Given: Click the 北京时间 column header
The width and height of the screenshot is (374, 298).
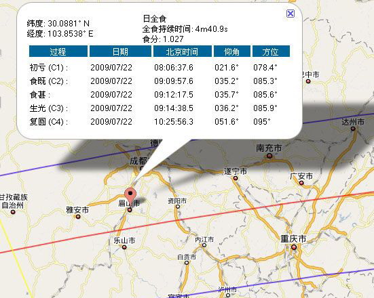Looking at the screenshot, I should pyautogui.click(x=182, y=51).
